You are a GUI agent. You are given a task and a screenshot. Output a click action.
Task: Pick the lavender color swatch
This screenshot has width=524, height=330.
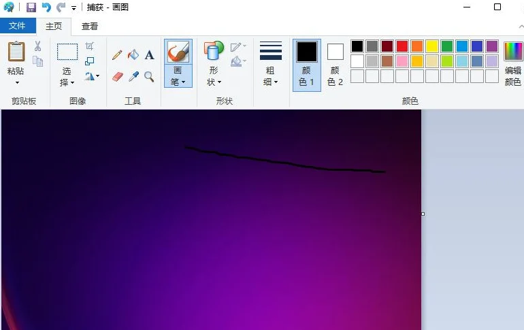[x=492, y=61]
